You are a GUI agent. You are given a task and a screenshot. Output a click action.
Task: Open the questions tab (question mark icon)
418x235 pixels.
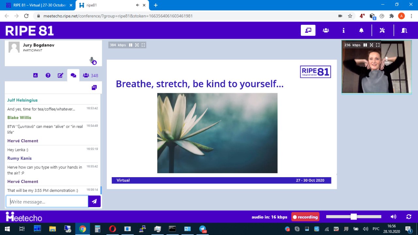coord(48,76)
